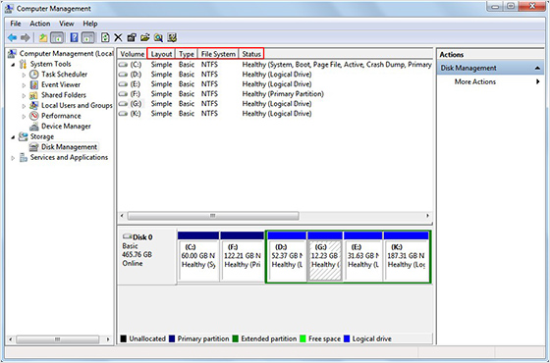This screenshot has height=363, width=550.
Task: Select the (F:) 122.21 GB partition block
Action: [242, 256]
